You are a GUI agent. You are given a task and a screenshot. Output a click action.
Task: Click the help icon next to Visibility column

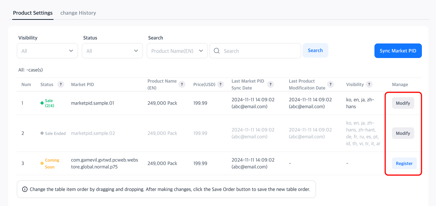369,84
